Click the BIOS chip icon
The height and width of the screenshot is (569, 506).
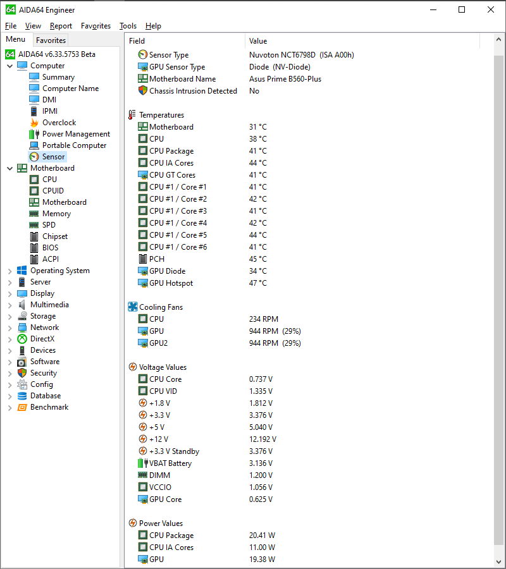coord(34,248)
